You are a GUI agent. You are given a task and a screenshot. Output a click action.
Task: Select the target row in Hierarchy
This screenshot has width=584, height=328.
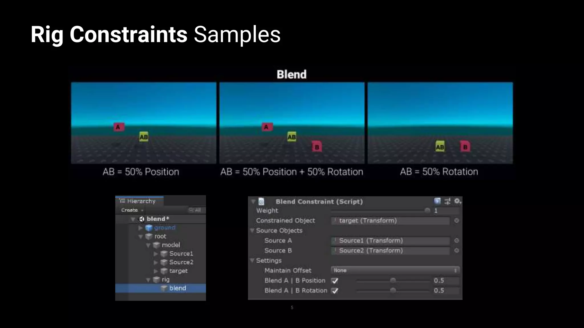(x=161, y=271)
